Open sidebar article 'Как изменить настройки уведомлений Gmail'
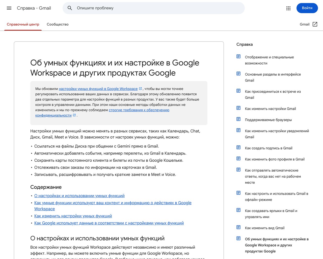 277,134
